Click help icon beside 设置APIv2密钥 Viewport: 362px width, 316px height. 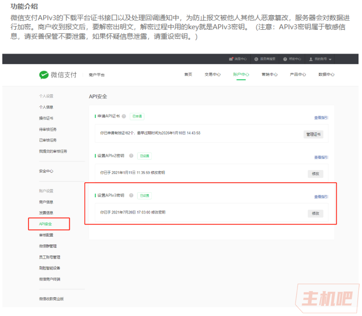coord(131,156)
